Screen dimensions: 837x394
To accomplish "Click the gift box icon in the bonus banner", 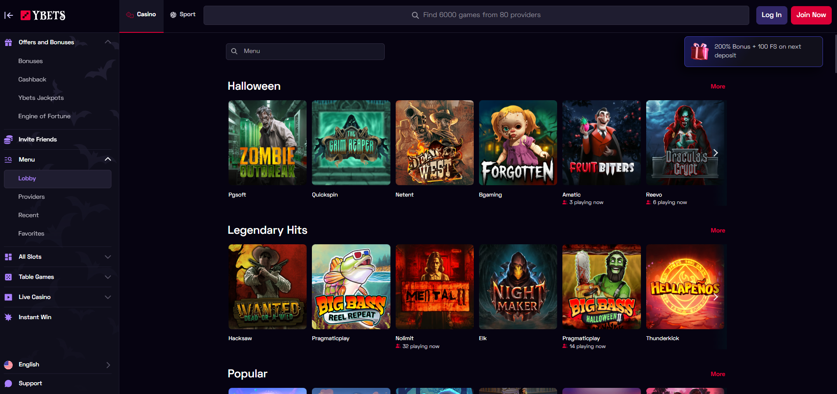I will point(700,51).
